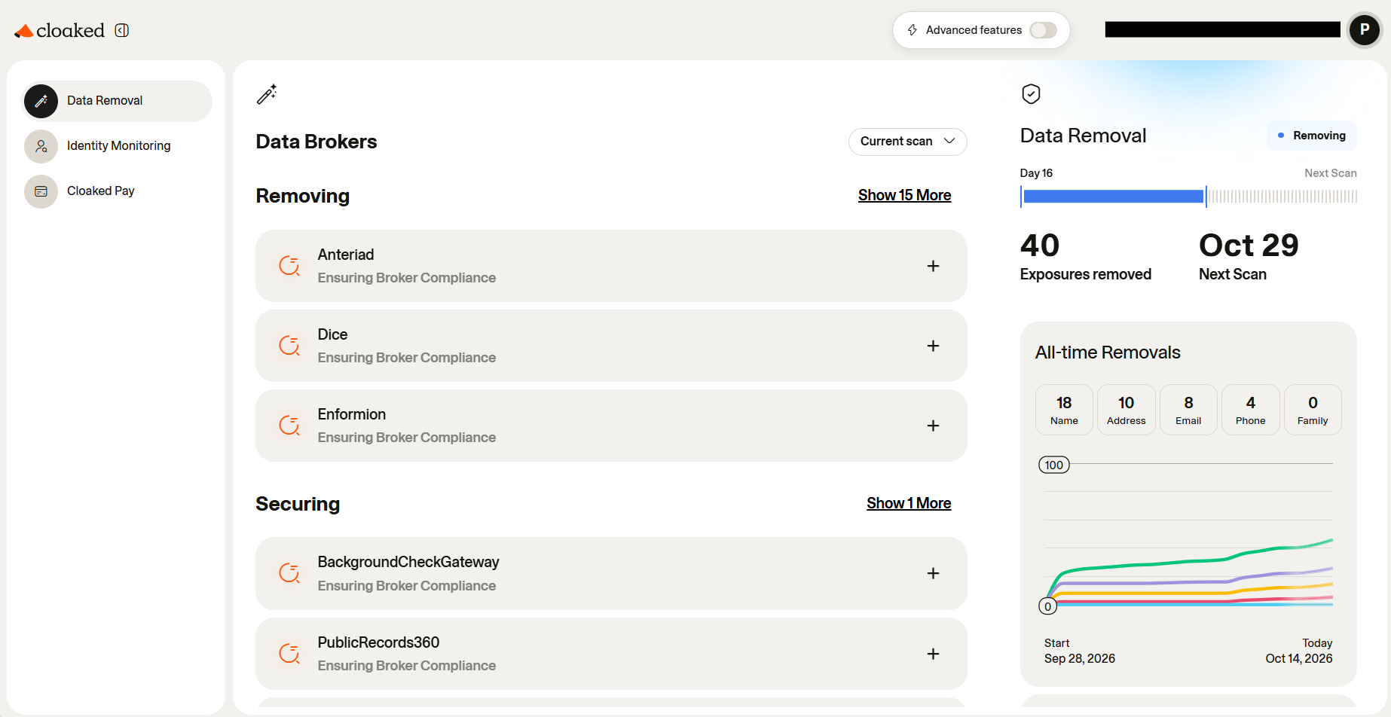The width and height of the screenshot is (1391, 717).
Task: Toggle the Advanced features switch
Action: 1044,30
